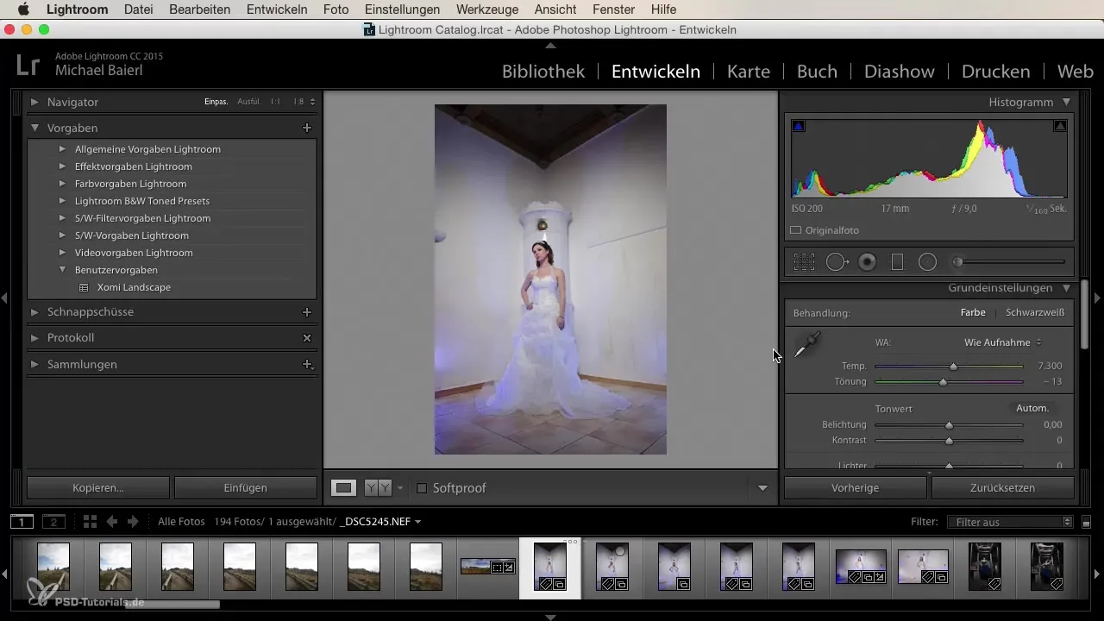Open the WA Wie Aufnahme dropdown
Viewport: 1104px width, 621px height.
pyautogui.click(x=1003, y=342)
